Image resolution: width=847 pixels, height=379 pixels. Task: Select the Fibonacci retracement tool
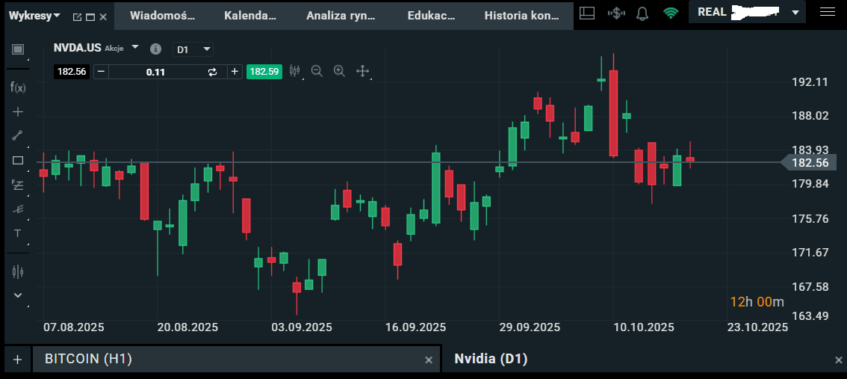pyautogui.click(x=18, y=185)
